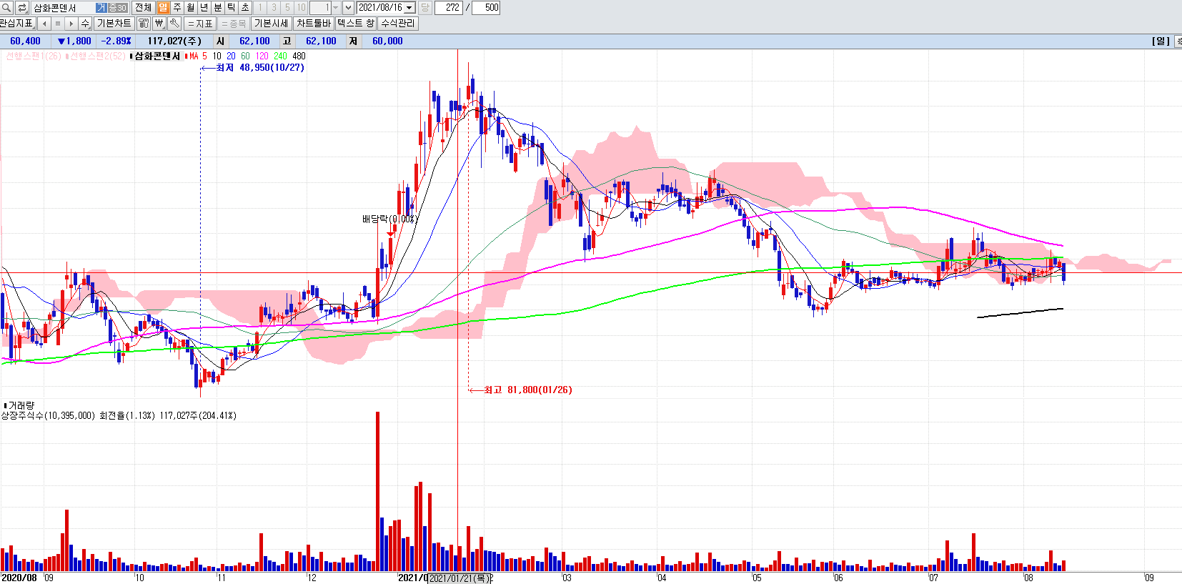Switch to minute chart (분)
The image size is (1182, 584).
point(217,8)
